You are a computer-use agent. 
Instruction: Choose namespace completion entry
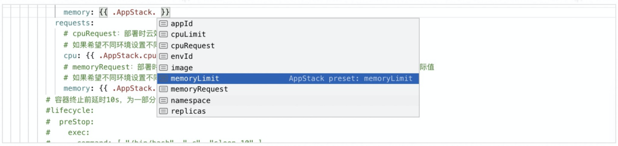[x=288, y=100]
